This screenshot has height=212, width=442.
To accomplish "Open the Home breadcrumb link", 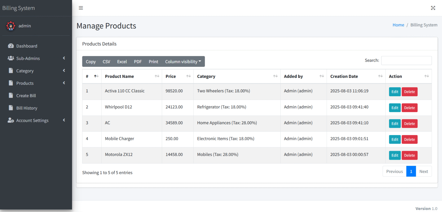I will coord(398,25).
